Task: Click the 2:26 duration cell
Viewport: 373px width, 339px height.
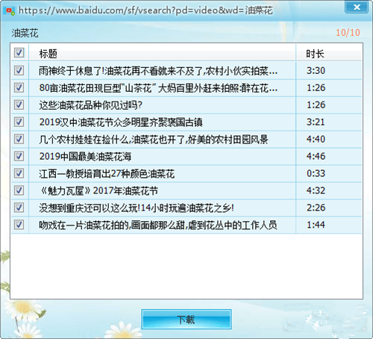Action: [x=316, y=208]
